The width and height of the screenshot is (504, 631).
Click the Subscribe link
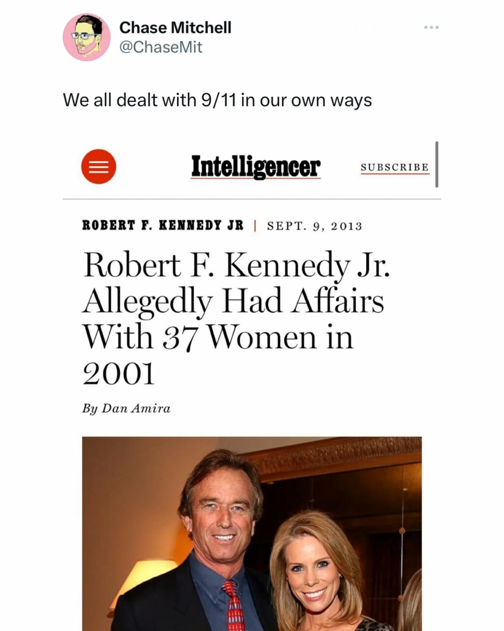[395, 167]
